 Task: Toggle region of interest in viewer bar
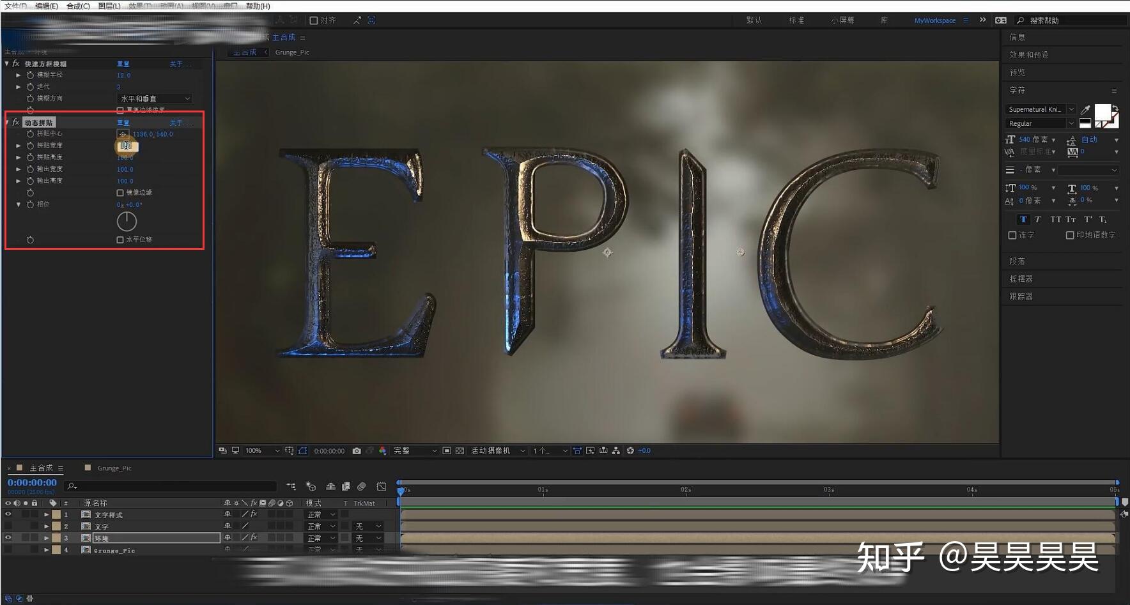tap(447, 451)
